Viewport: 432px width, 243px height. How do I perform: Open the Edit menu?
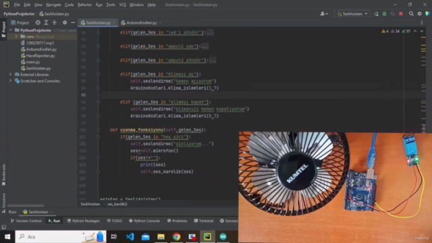click(x=27, y=5)
